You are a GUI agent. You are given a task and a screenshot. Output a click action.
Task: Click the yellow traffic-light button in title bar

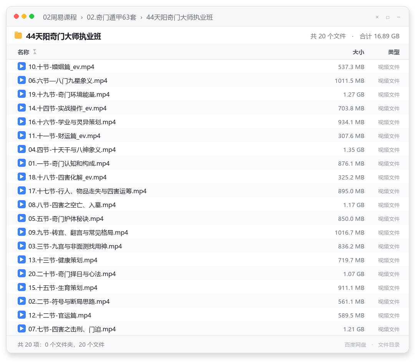pyautogui.click(x=24, y=16)
